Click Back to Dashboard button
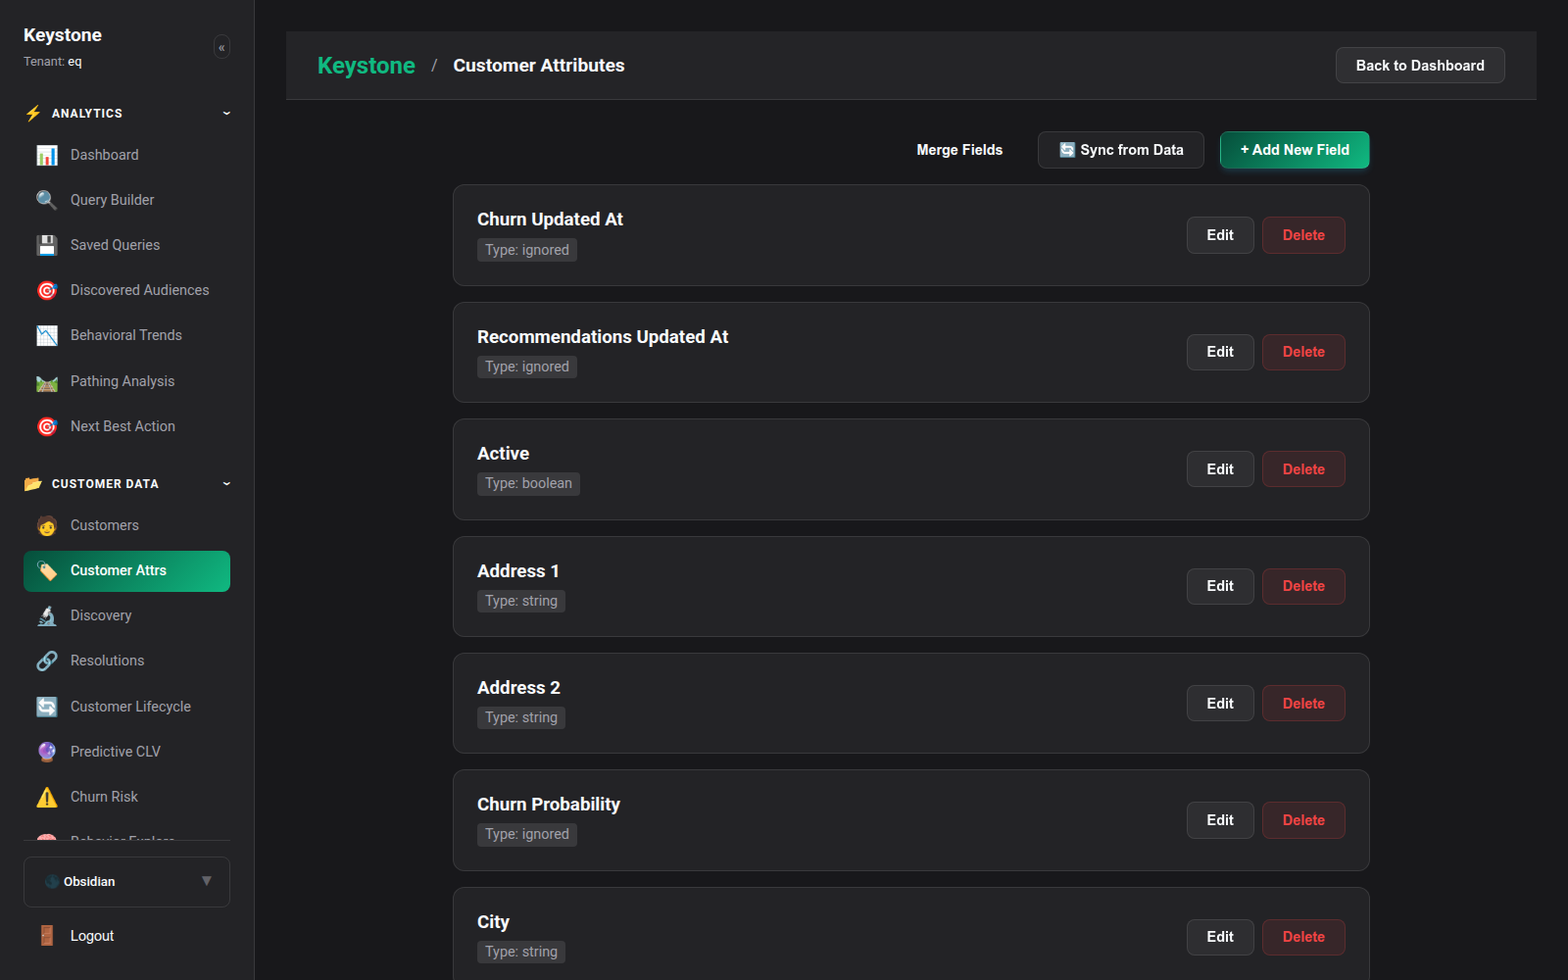The image size is (1568, 980). pyautogui.click(x=1420, y=66)
